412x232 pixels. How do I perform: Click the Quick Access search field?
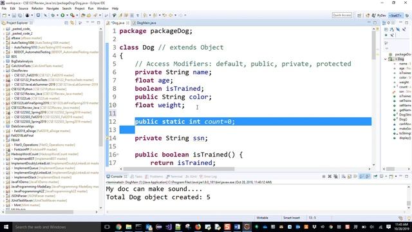point(342,15)
